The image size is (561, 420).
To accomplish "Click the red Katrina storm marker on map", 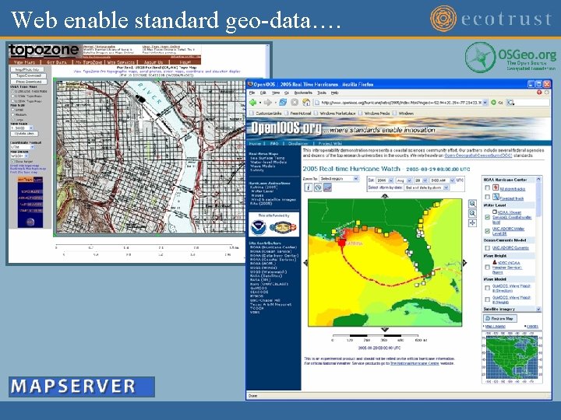I will (x=342, y=243).
